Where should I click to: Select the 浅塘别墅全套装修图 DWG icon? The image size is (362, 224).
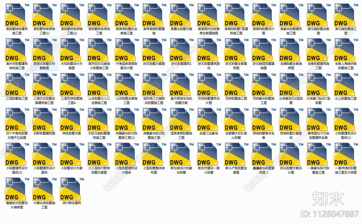(x=289, y=50)
